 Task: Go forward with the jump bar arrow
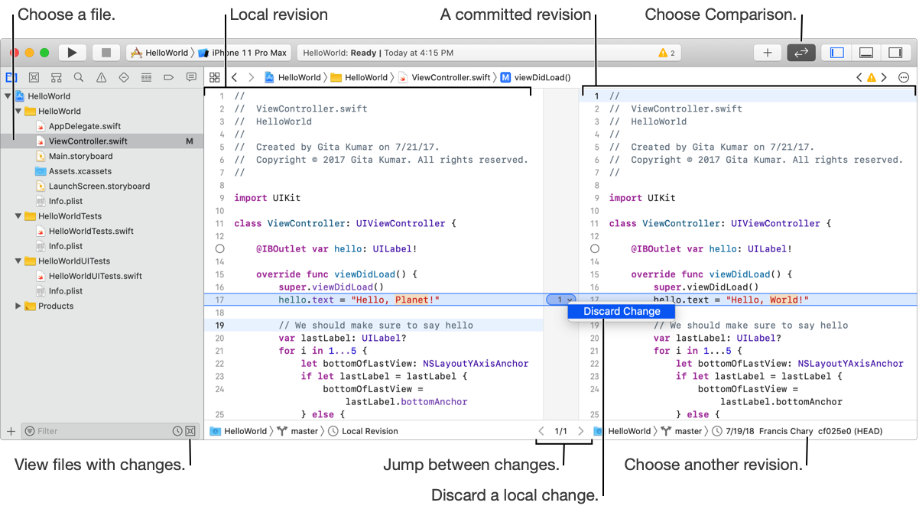[x=252, y=77]
